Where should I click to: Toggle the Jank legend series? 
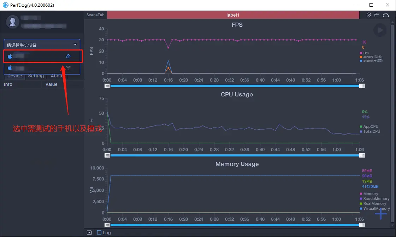371,57
